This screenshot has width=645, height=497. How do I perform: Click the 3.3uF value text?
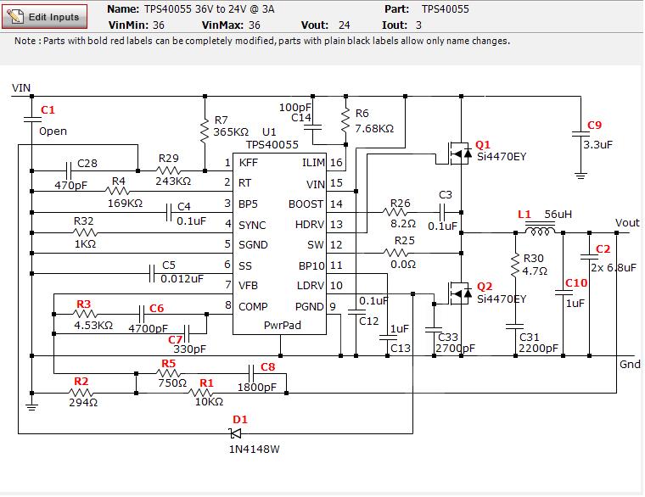[x=597, y=145]
